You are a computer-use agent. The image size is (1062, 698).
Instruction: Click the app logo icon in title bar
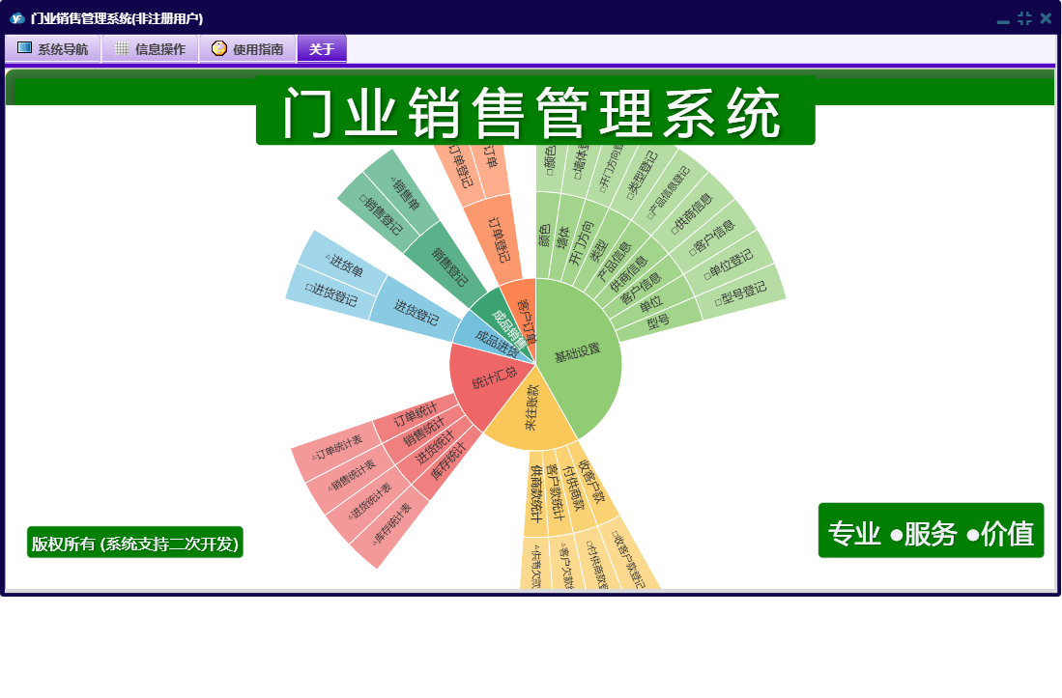(x=17, y=18)
